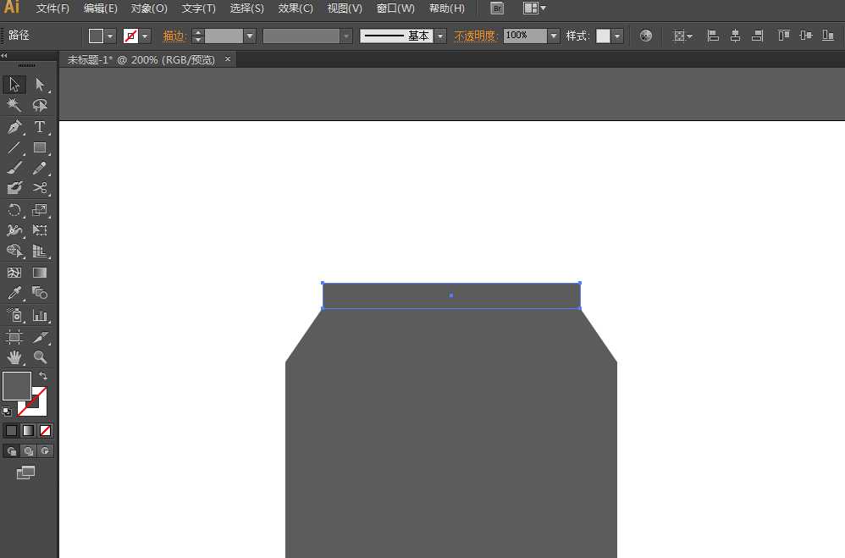
Task: Activate the Magic Wand tool
Action: [14, 105]
